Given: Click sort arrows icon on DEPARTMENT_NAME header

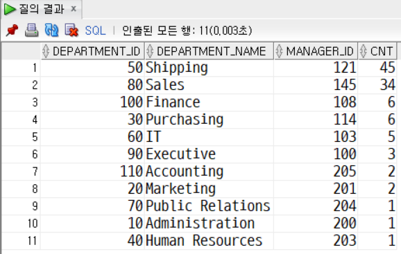Looking at the screenshot, I should (x=150, y=51).
